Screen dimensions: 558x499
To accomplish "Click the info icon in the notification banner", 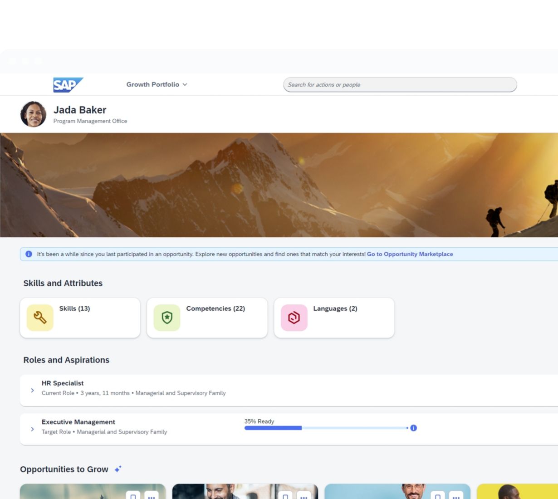I will pos(29,254).
